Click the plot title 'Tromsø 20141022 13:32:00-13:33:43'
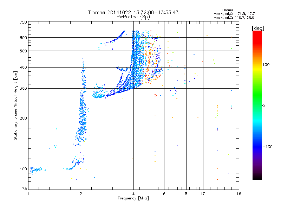281x211 pixels. (133, 12)
